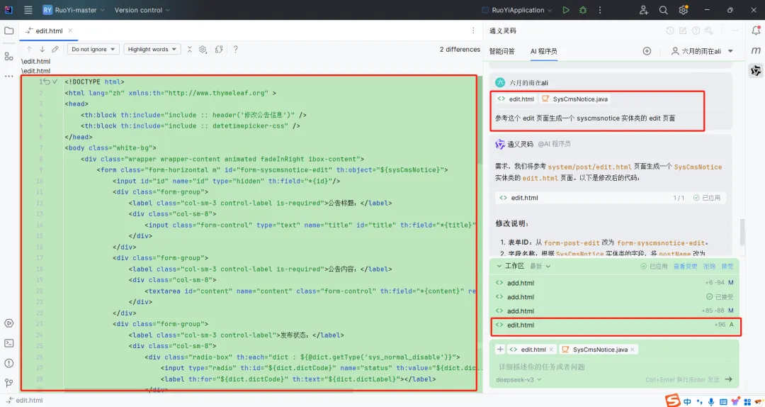Viewport: 765px width, 407px height.
Task: Open the 六月的雨在ali account dropdown
Action: (x=702, y=51)
